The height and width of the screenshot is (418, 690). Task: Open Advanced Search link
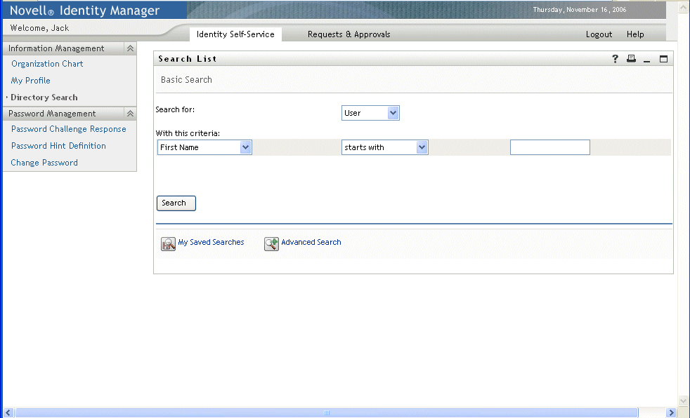311,243
